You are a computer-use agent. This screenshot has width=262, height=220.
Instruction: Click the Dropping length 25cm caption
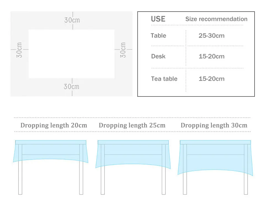(x=132, y=125)
